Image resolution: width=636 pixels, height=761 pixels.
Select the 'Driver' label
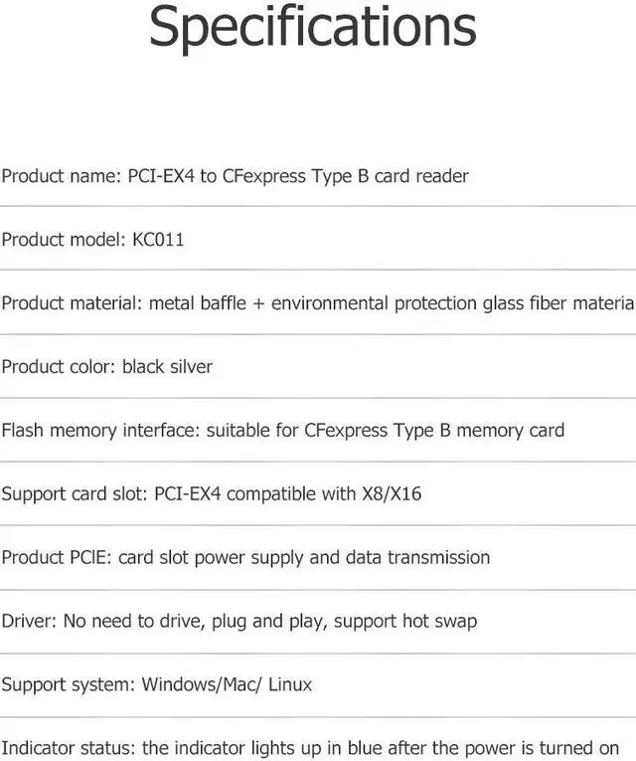(x=28, y=621)
